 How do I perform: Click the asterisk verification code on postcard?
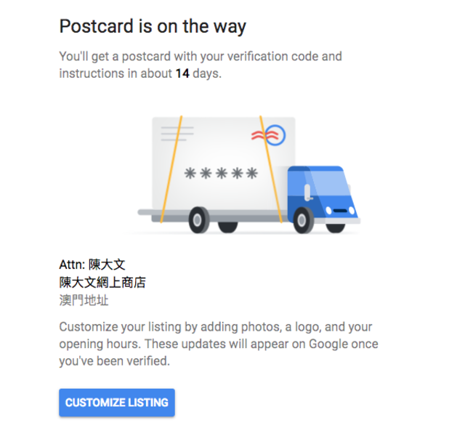(x=221, y=173)
